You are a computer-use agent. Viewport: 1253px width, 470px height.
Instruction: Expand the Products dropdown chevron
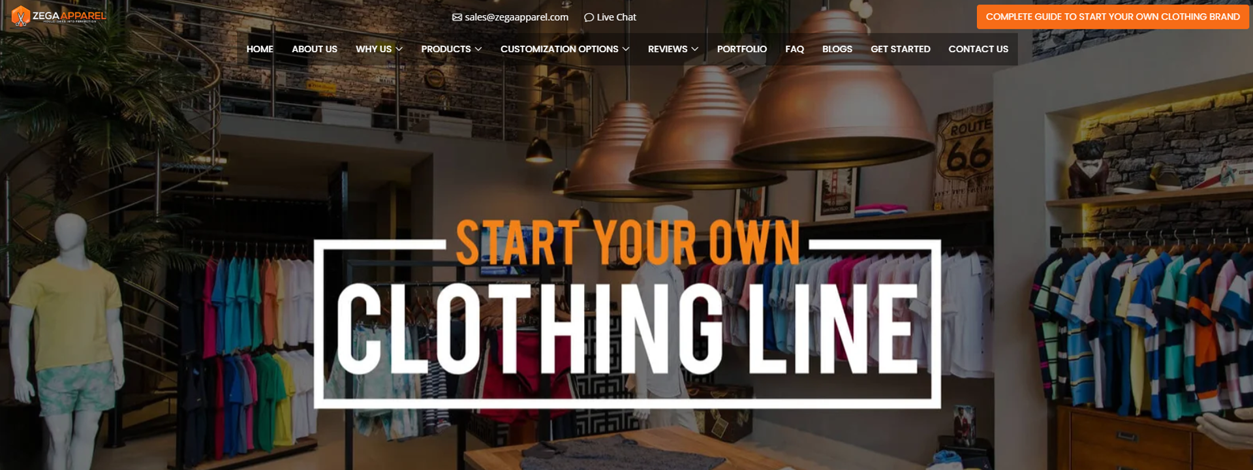click(x=478, y=49)
